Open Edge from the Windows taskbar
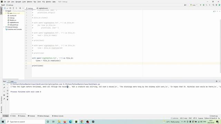221x124 pixels. pos(70,122)
